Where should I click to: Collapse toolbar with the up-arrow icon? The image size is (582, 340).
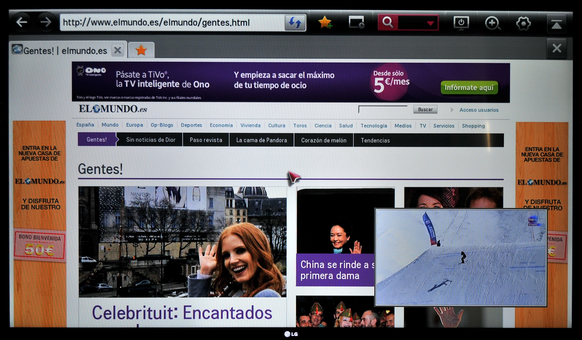556,24
